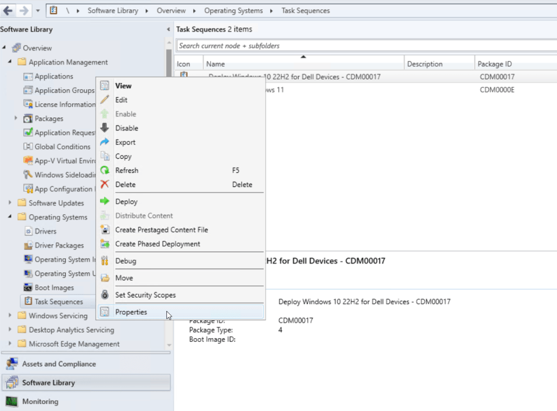Switch to the Monitoring workspace

point(40,402)
